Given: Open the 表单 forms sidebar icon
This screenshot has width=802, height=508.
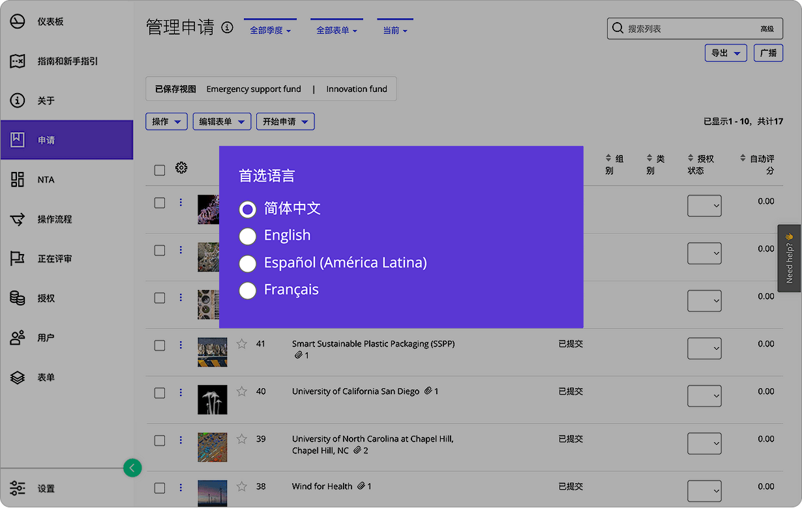Looking at the screenshot, I should pos(18,377).
